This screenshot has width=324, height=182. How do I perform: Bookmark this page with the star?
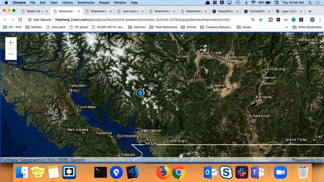click(261, 20)
